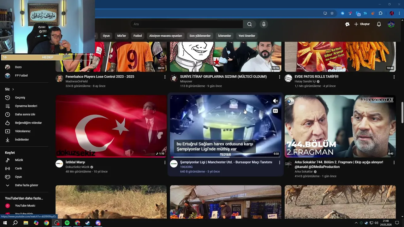Open volume control in system tray
Screen dimensions: 404x227
click(377, 223)
